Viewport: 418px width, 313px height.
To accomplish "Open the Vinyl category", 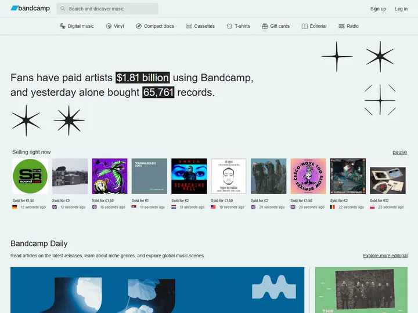I will [x=115, y=26].
